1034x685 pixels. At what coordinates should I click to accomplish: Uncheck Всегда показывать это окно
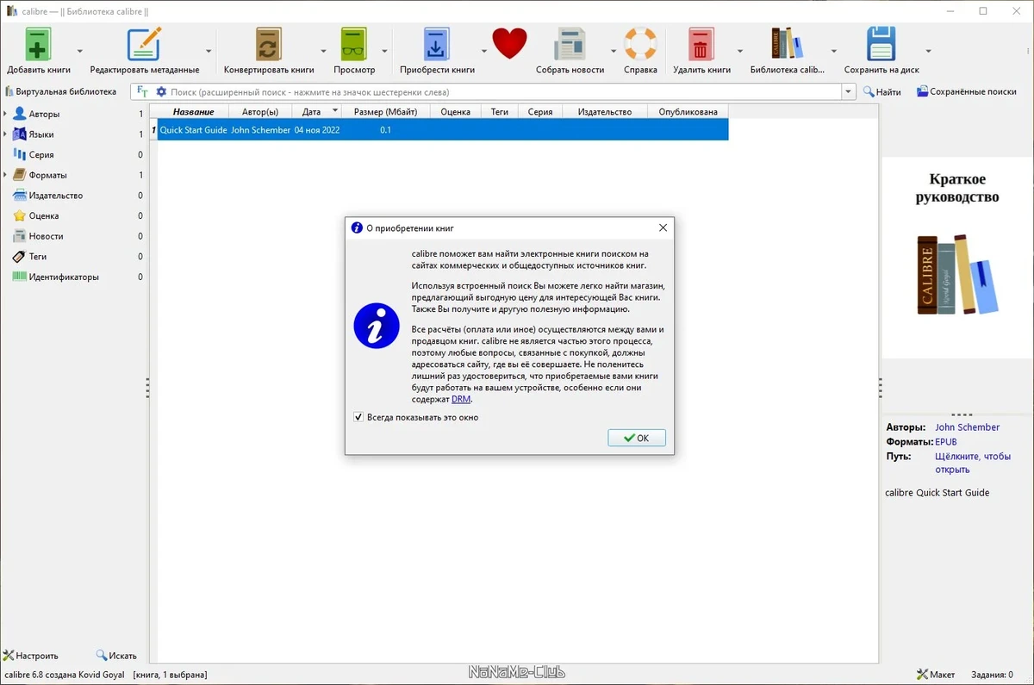click(x=358, y=417)
